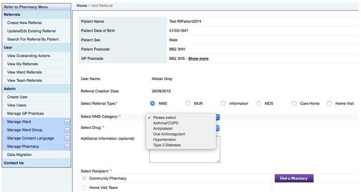Open View Outstanding Actions menu item
This screenshot has height=195, width=361.
(29, 56)
